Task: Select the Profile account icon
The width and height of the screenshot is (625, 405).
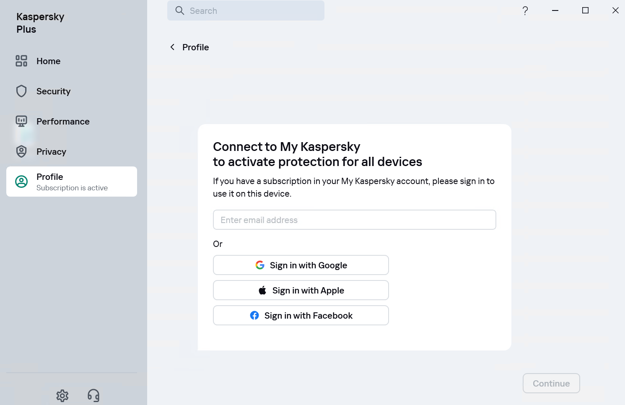Action: 21,182
